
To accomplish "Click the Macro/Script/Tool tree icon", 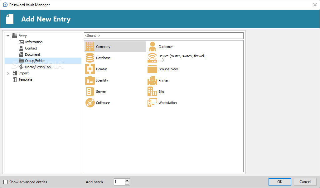I will point(21,67).
